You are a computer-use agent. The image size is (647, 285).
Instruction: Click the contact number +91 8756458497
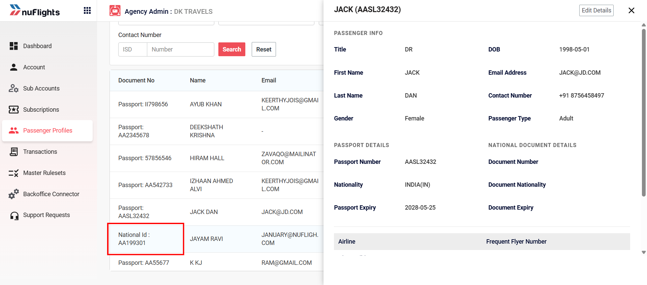coord(581,96)
